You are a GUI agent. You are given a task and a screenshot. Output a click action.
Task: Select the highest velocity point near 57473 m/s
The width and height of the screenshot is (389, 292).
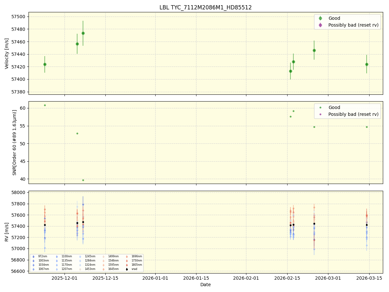click(x=83, y=33)
